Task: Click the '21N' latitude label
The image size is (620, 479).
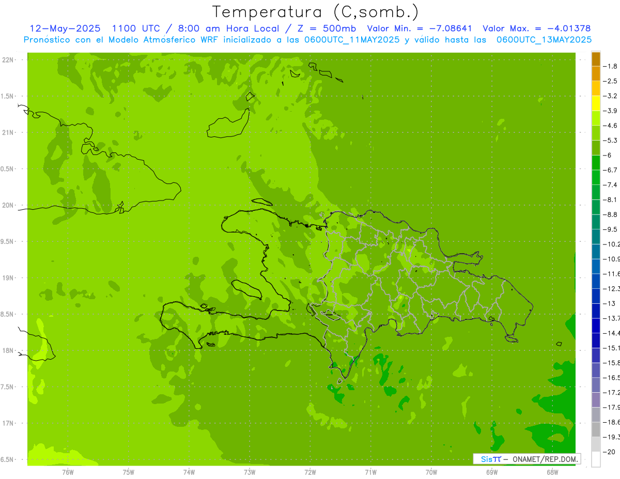Action: (x=9, y=133)
